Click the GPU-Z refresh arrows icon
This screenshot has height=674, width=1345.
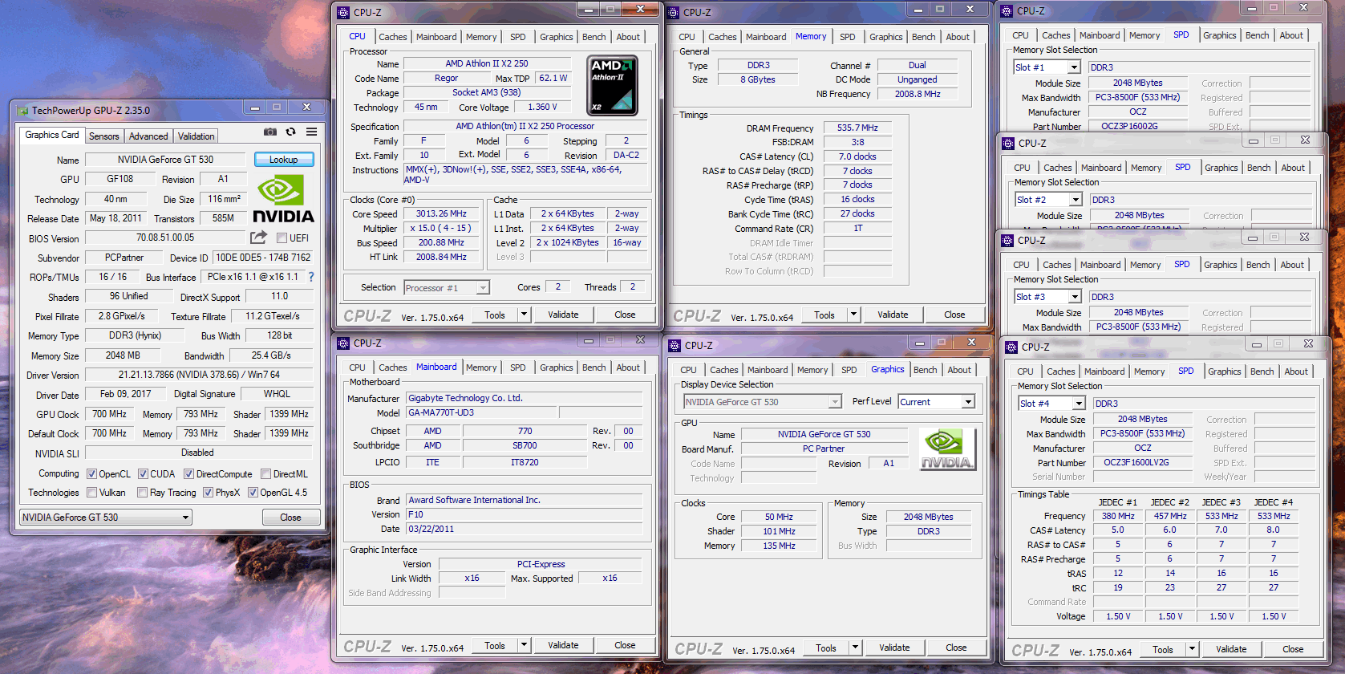click(x=291, y=132)
